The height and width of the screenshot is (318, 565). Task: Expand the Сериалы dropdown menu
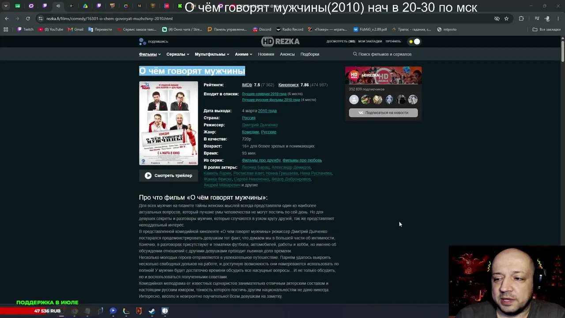coord(177,54)
